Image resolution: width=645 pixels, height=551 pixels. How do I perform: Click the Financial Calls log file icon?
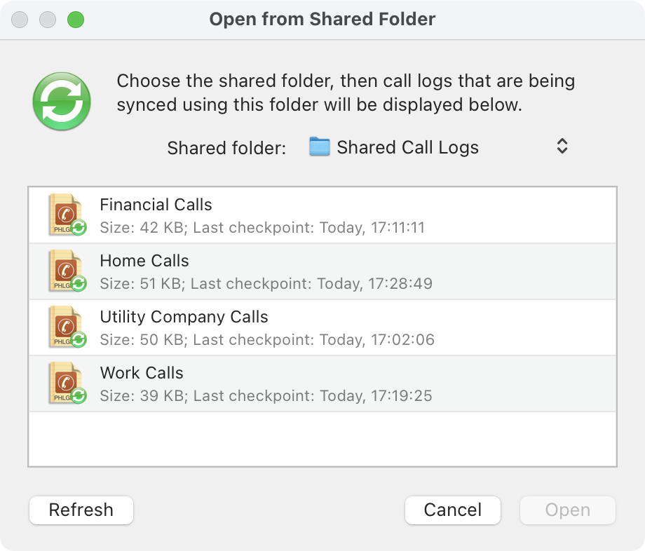pos(67,215)
